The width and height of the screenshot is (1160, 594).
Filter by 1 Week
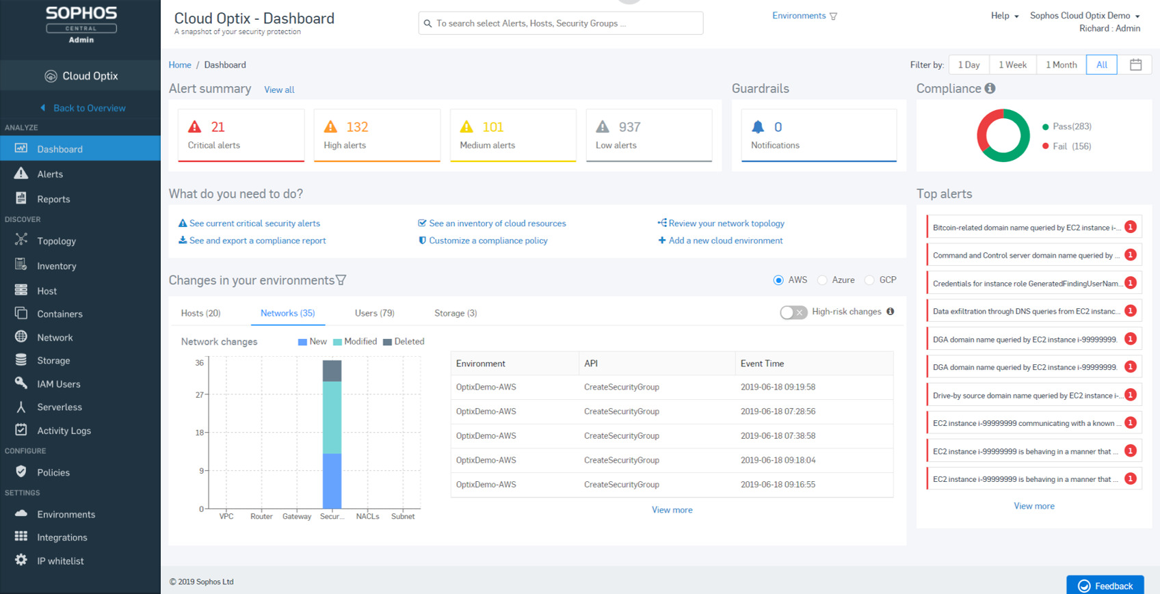[1012, 64]
